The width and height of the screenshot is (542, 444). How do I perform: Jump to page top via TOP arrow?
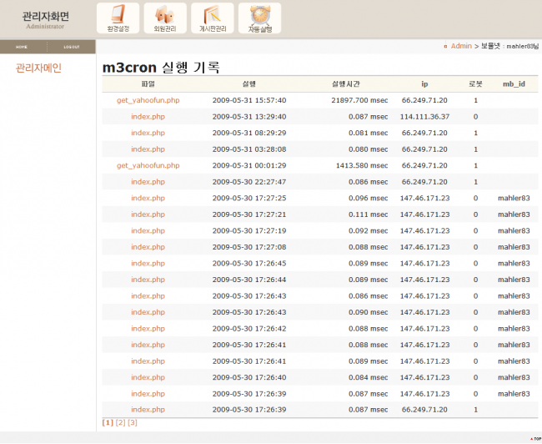pyautogui.click(x=534, y=438)
